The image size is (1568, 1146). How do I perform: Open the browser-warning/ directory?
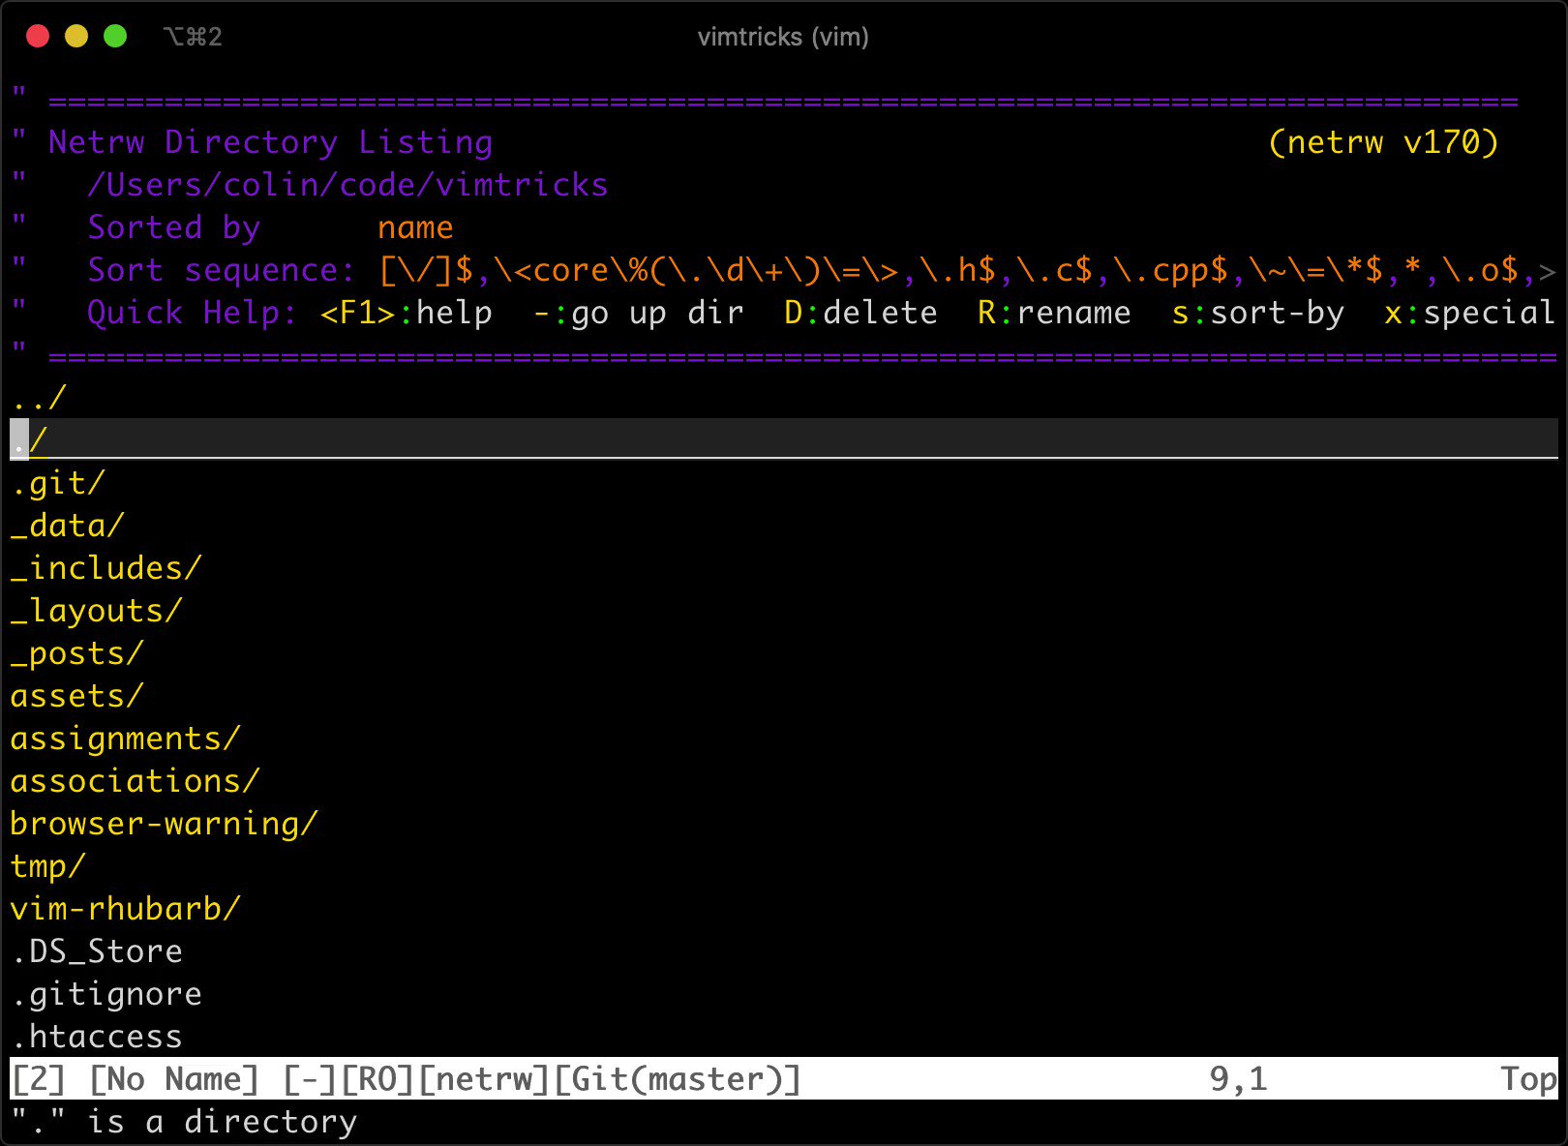point(163,824)
